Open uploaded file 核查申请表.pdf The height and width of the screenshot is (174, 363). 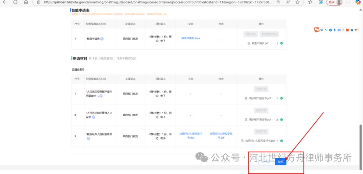pyautogui.click(x=260, y=43)
